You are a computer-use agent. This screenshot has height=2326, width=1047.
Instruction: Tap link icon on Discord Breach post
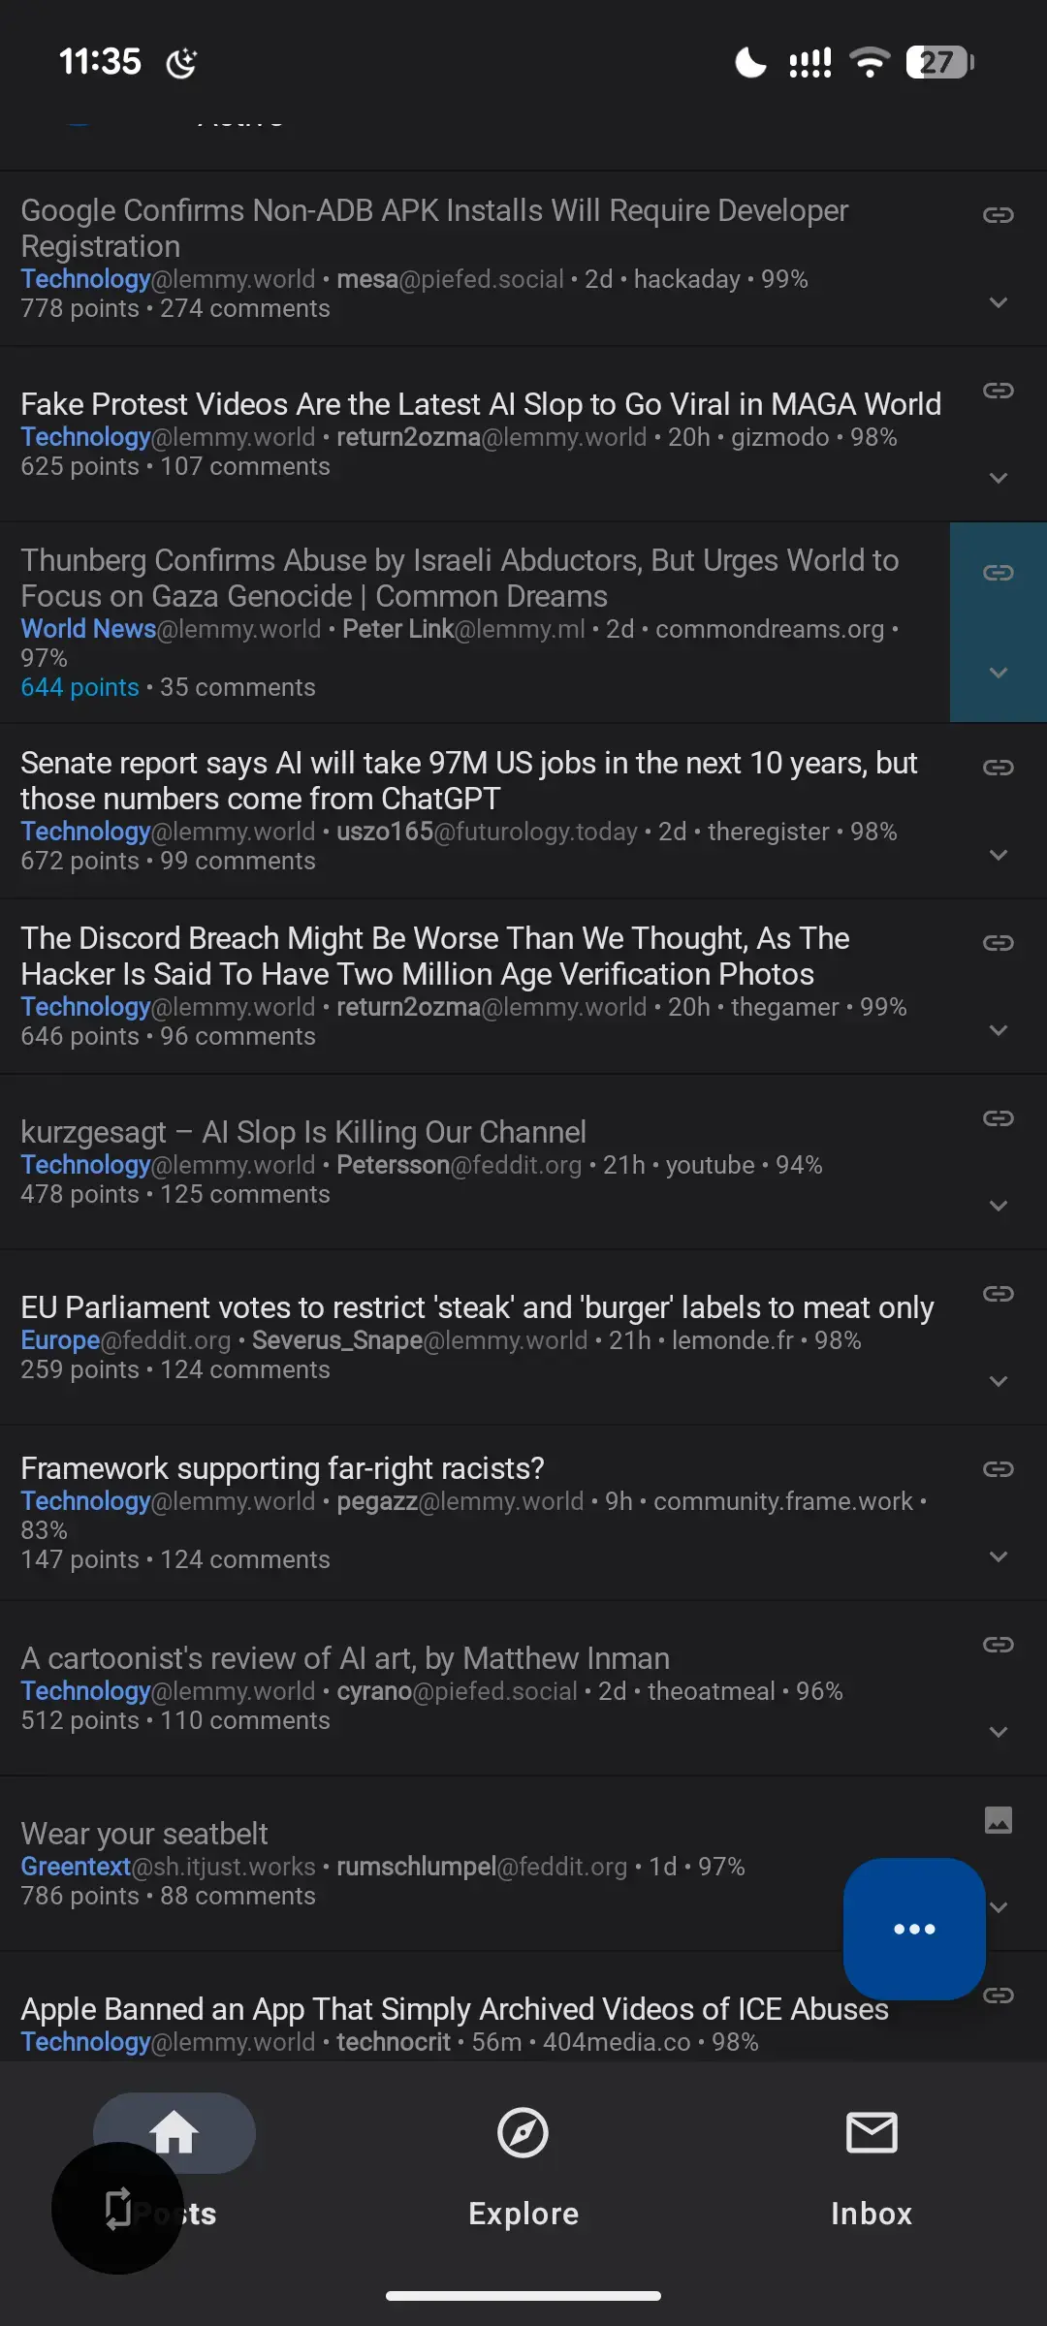[x=998, y=943]
